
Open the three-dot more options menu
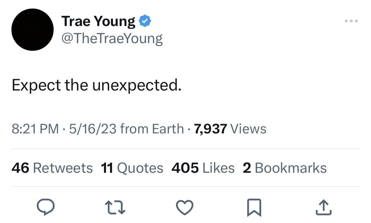coord(351,21)
